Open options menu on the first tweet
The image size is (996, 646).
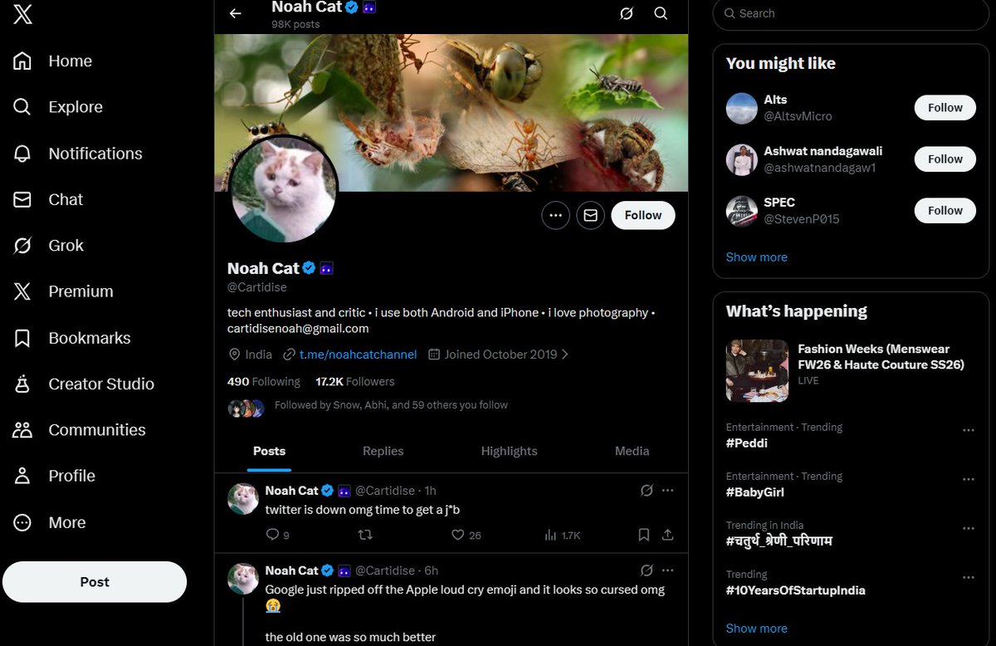[x=668, y=490]
